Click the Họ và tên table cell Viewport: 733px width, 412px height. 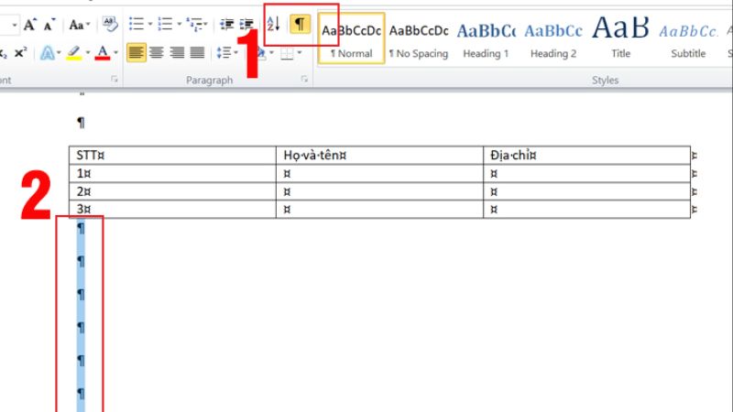click(379, 155)
